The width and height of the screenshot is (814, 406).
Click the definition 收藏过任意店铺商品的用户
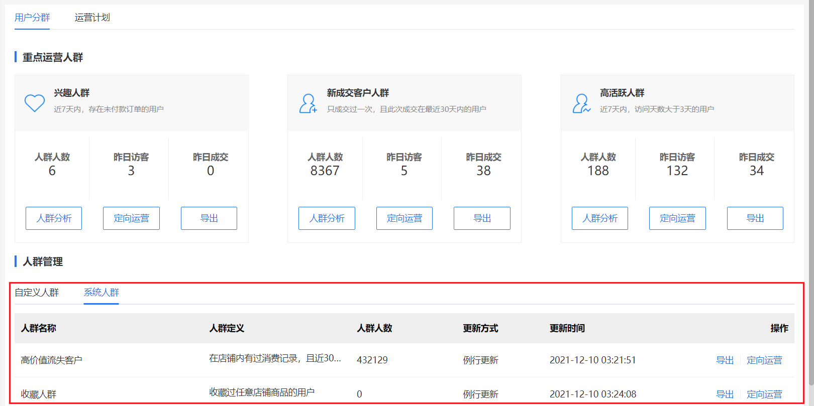(262, 392)
